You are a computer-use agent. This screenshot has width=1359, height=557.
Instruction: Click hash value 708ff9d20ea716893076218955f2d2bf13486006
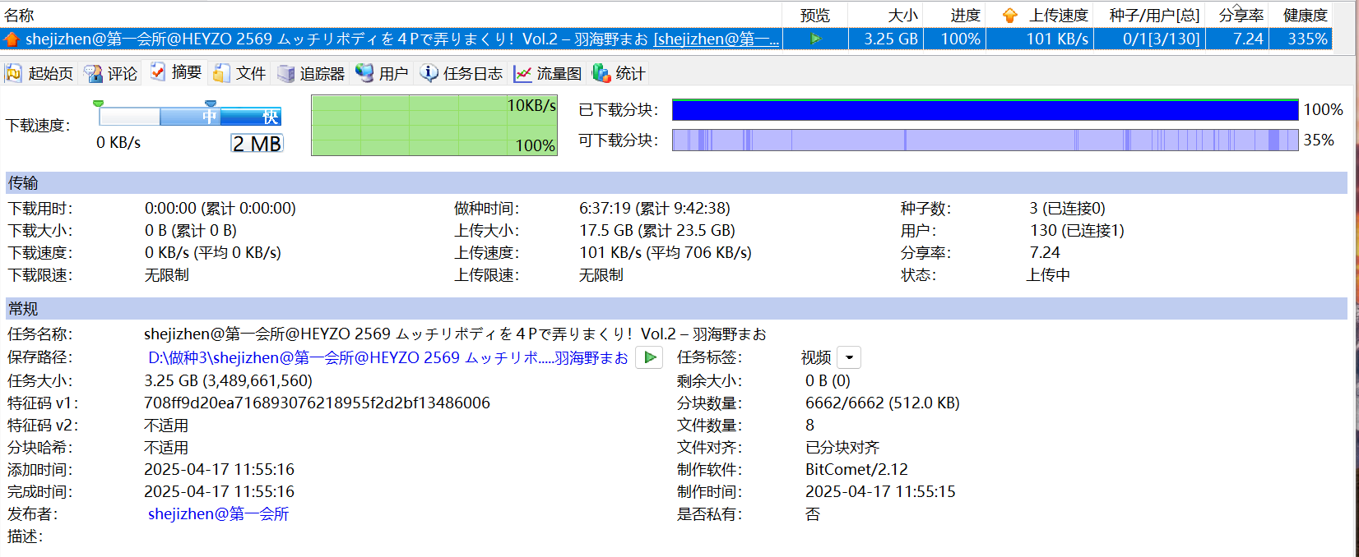point(317,403)
